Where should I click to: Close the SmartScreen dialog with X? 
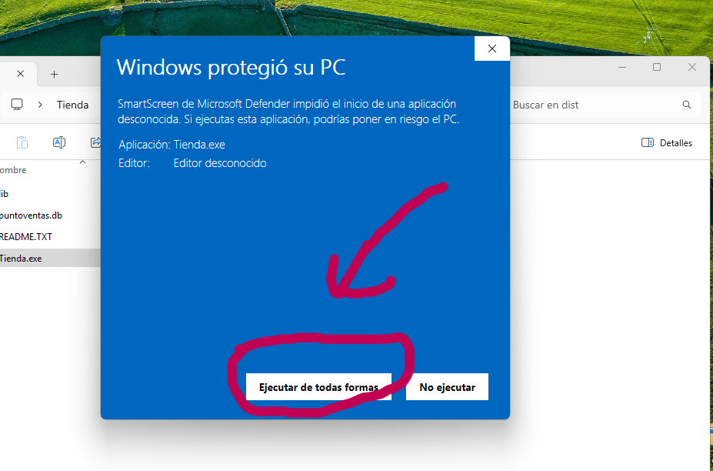click(x=491, y=48)
